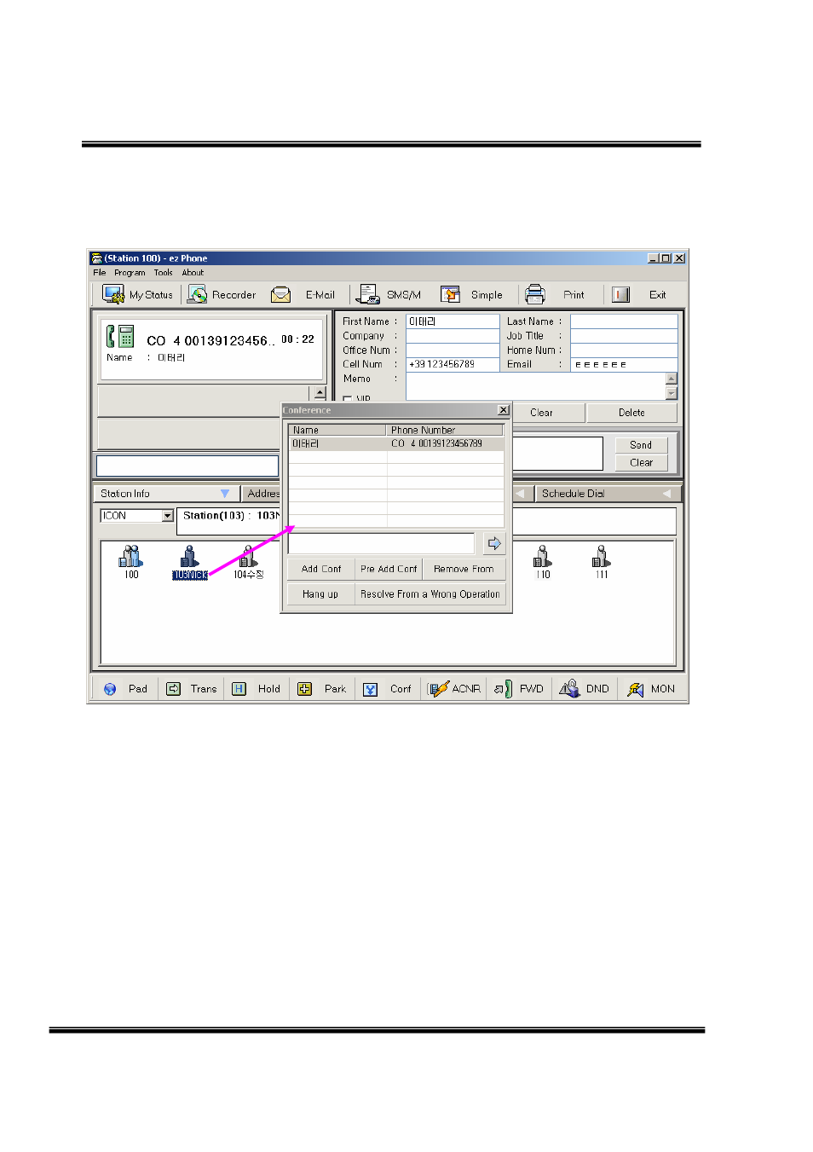813x1152 pixels.
Task: Click the Pad button in bottom bar
Action: [x=125, y=689]
